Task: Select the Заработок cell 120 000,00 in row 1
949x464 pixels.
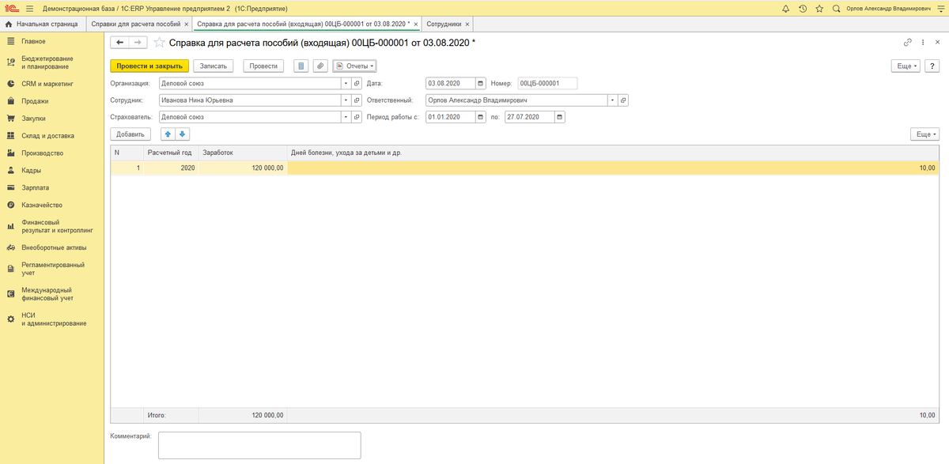Action: [x=243, y=168]
